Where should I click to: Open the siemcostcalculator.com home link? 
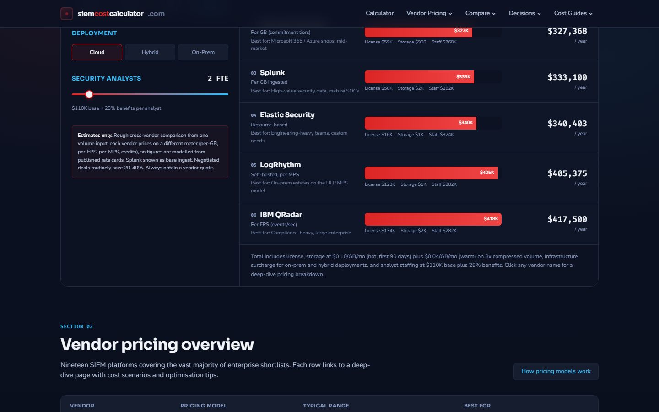[x=113, y=14]
